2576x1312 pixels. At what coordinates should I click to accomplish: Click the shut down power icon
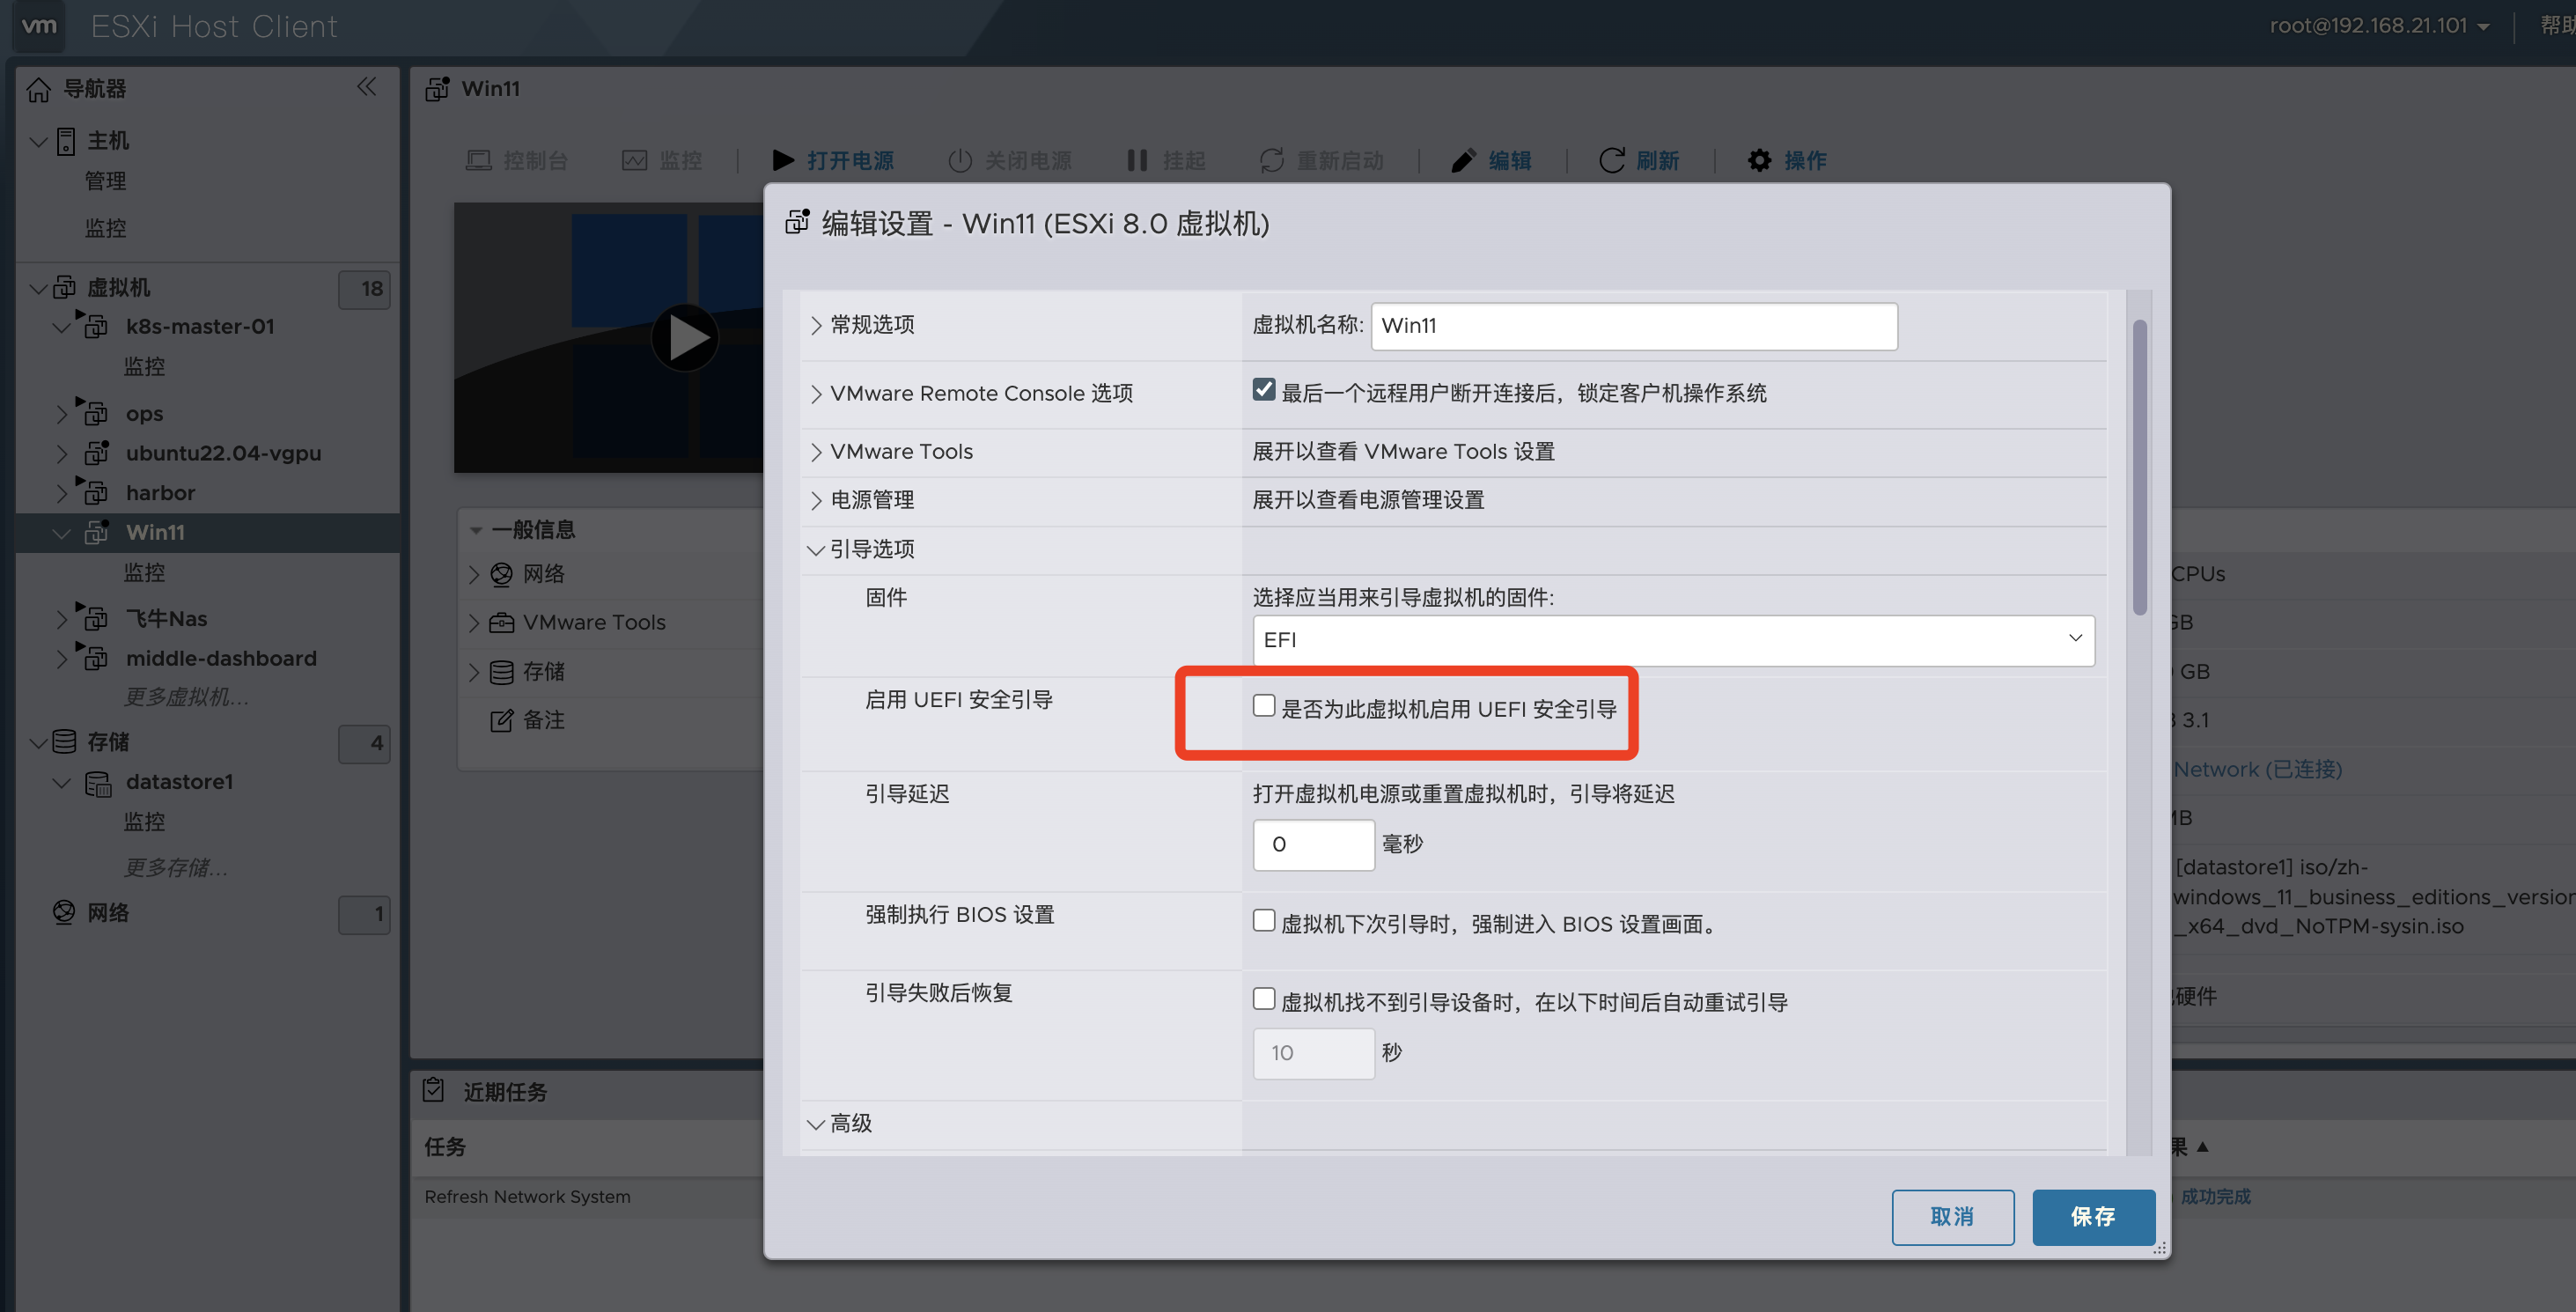tap(1010, 160)
